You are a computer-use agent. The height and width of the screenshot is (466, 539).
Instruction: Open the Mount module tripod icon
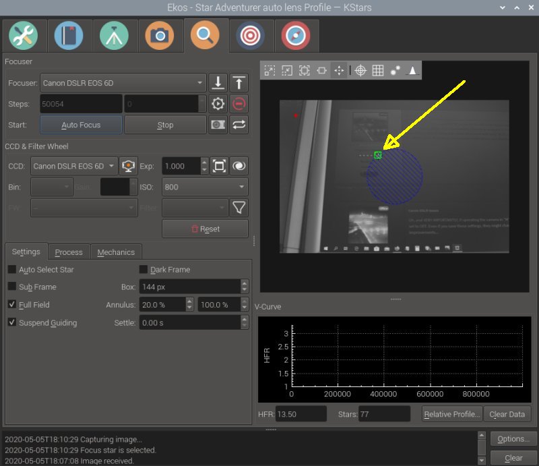pyautogui.click(x=114, y=36)
